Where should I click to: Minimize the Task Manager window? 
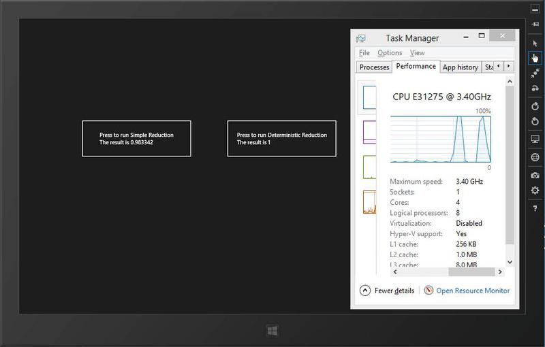point(466,36)
